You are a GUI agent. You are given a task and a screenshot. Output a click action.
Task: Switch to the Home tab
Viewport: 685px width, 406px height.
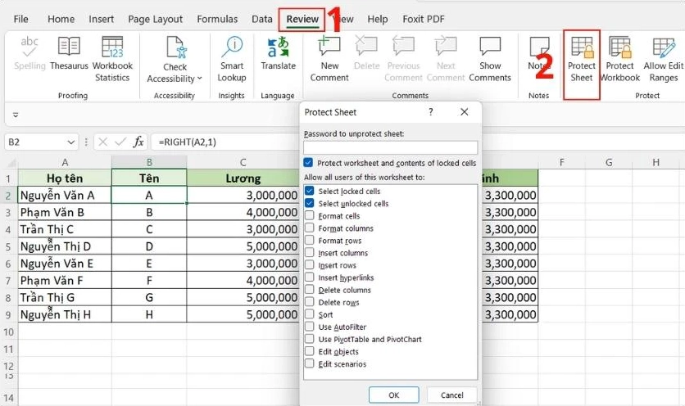pyautogui.click(x=61, y=19)
